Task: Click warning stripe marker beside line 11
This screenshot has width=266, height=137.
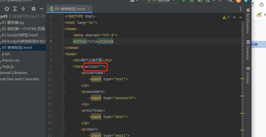Action: click(x=243, y=79)
